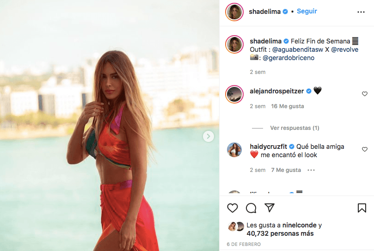Expand Ver respuestas (1) replies
This screenshot has height=251, width=374.
[x=294, y=128]
